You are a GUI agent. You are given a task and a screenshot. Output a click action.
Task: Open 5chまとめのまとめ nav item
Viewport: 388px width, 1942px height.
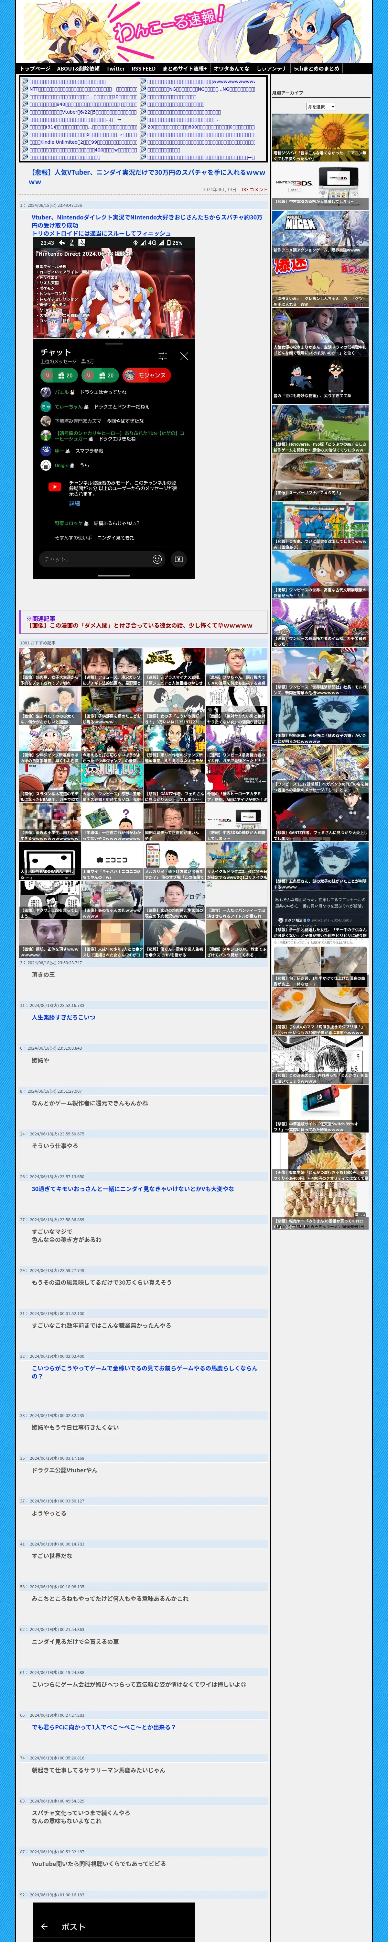317,69
